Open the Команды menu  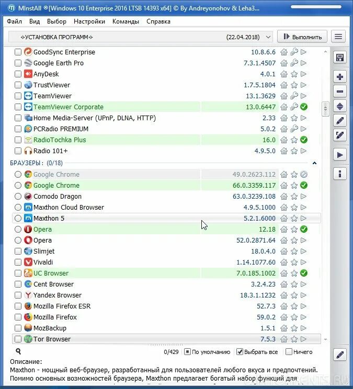click(x=126, y=21)
